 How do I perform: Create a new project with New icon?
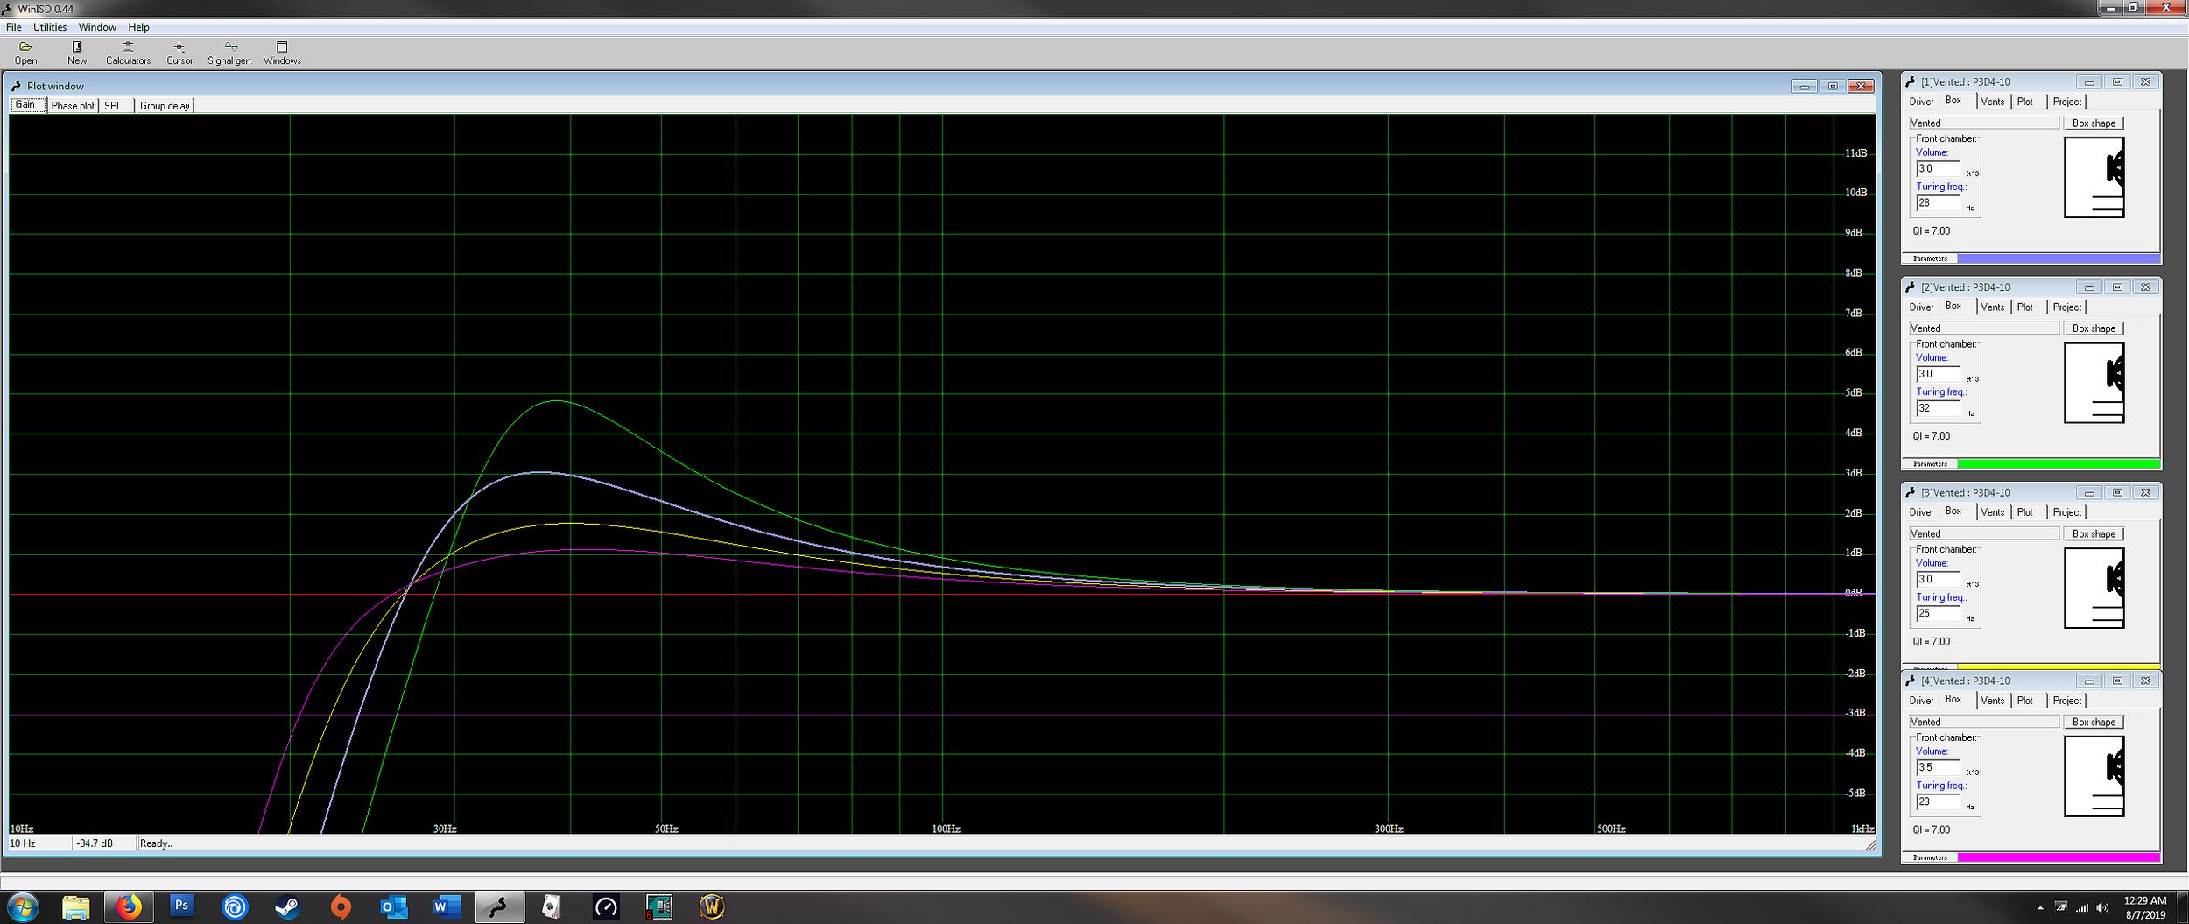tap(77, 53)
